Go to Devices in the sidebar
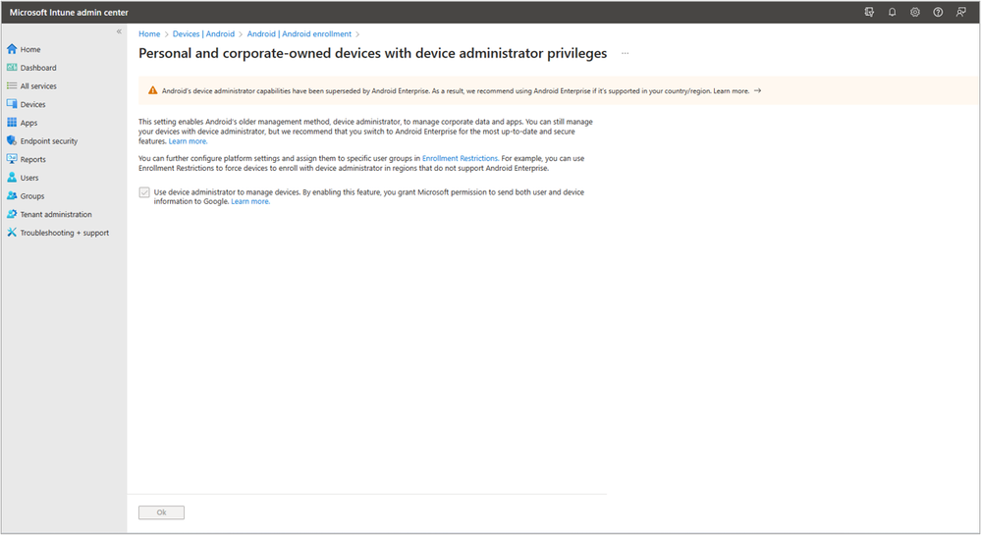The width and height of the screenshot is (981, 535). coord(32,104)
